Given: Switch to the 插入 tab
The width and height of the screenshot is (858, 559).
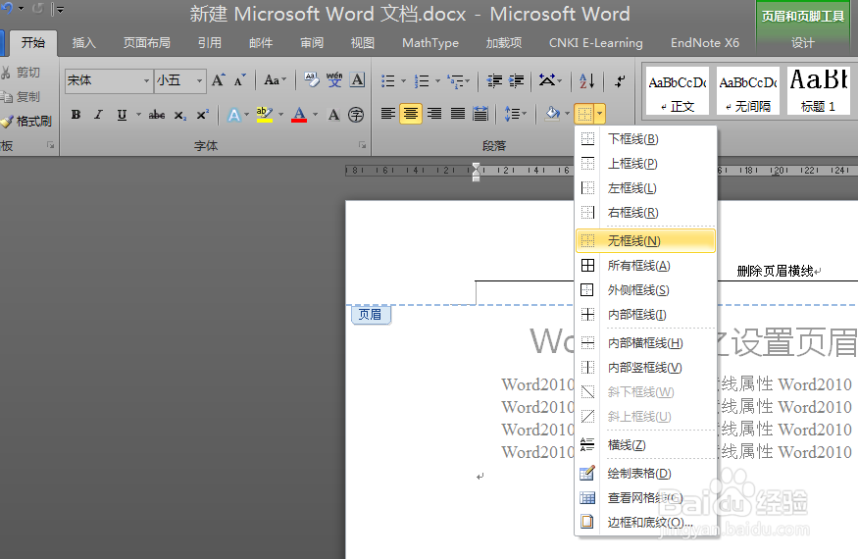Looking at the screenshot, I should [83, 43].
